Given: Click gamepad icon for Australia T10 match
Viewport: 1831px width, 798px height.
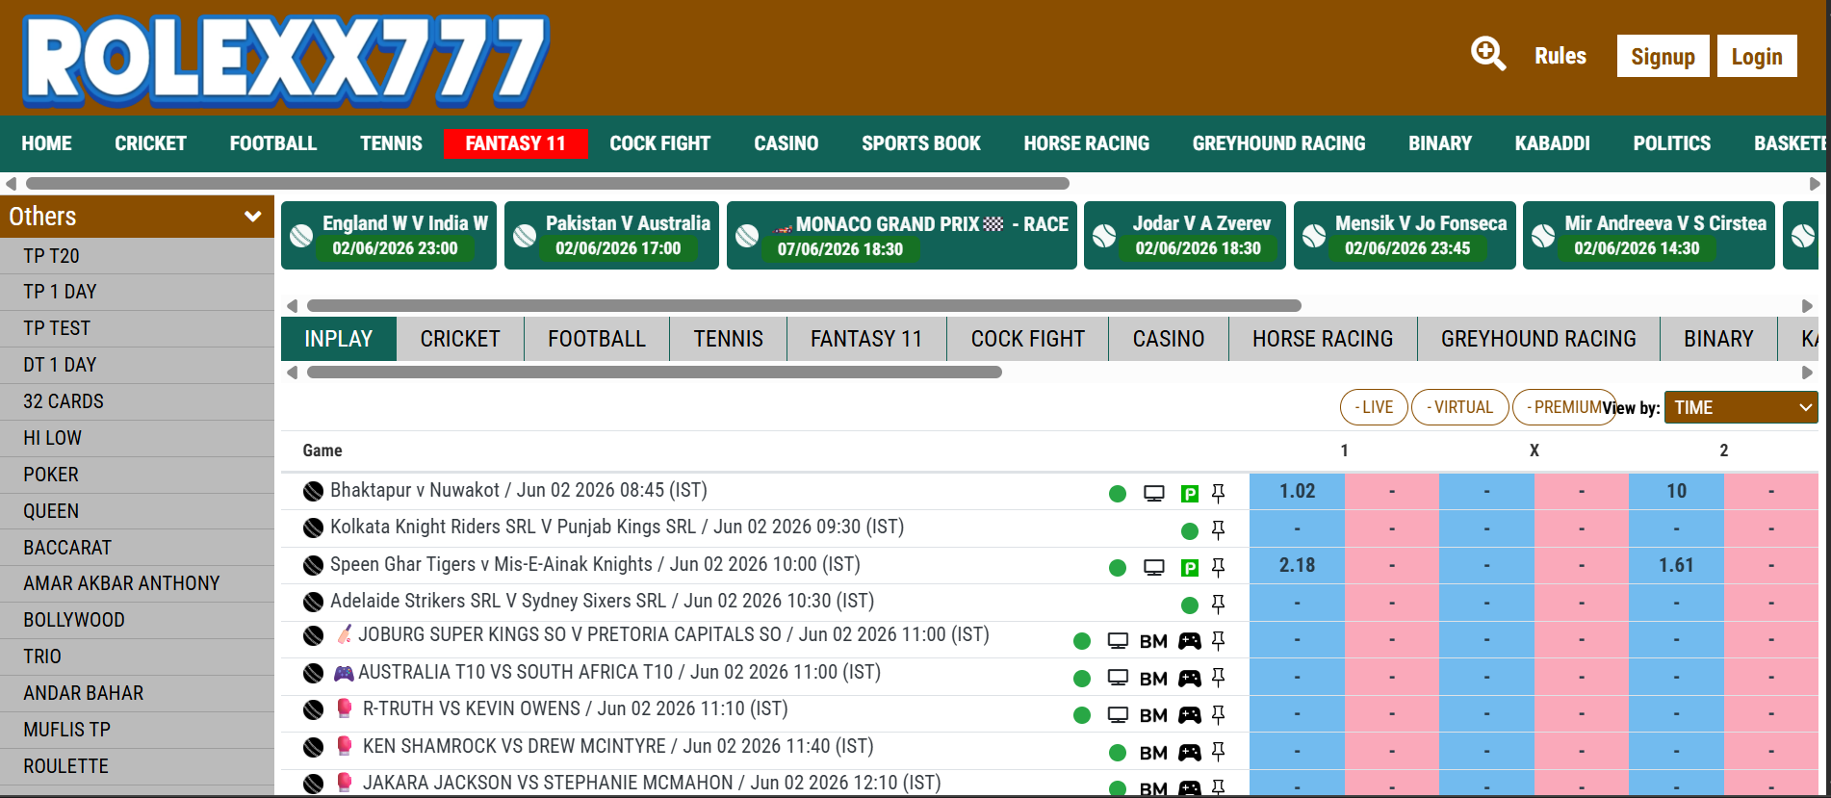Looking at the screenshot, I should coord(1190,679).
